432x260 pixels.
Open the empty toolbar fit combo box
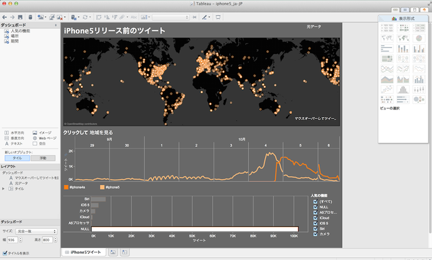point(170,17)
